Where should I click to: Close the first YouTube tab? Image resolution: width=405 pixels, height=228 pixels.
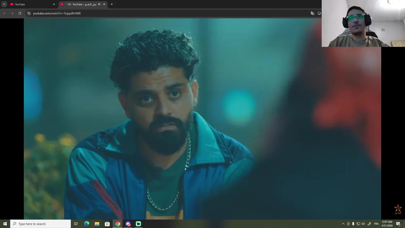pyautogui.click(x=54, y=4)
